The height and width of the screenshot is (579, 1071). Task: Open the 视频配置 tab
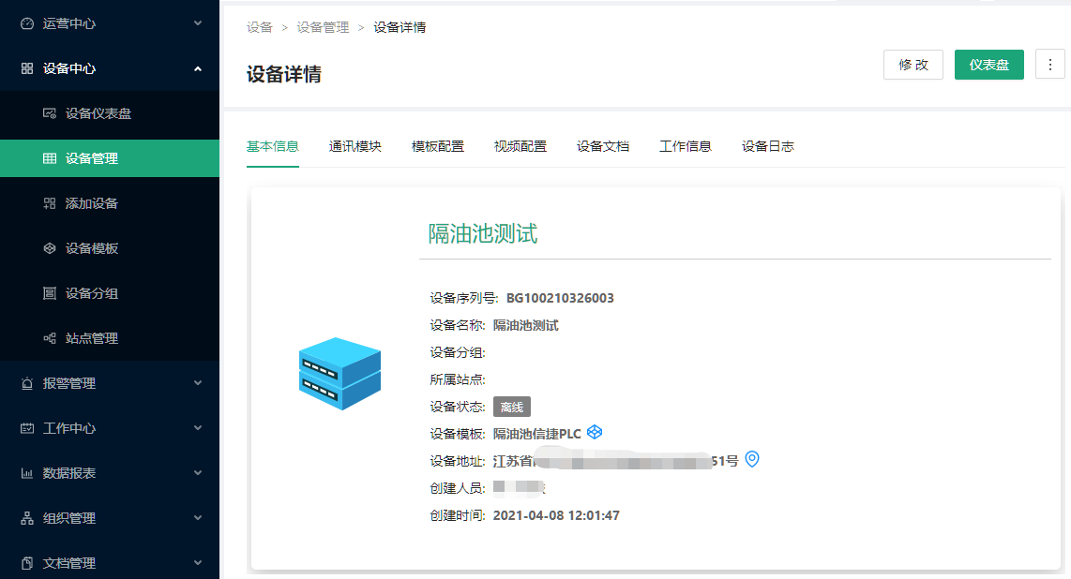click(520, 146)
